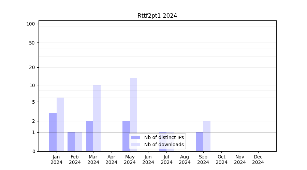Click the 20 y-axis tick label
307x170 pixels.
pyautogui.click(x=32, y=67)
